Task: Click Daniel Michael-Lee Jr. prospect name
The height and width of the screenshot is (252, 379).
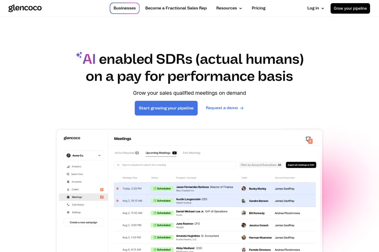Action: tap(190, 211)
